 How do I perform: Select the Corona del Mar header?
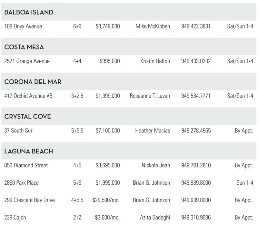pos(33,82)
